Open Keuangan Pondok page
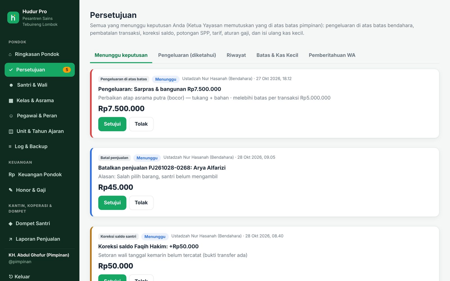 point(40,175)
